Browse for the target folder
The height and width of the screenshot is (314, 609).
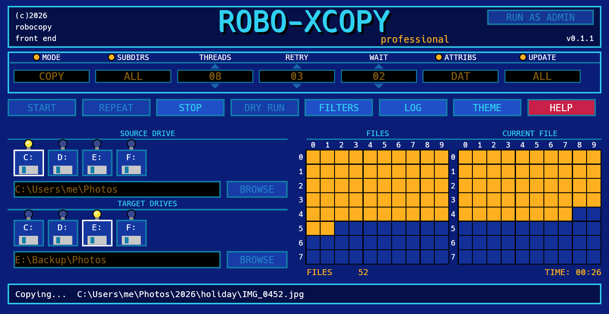pos(257,259)
